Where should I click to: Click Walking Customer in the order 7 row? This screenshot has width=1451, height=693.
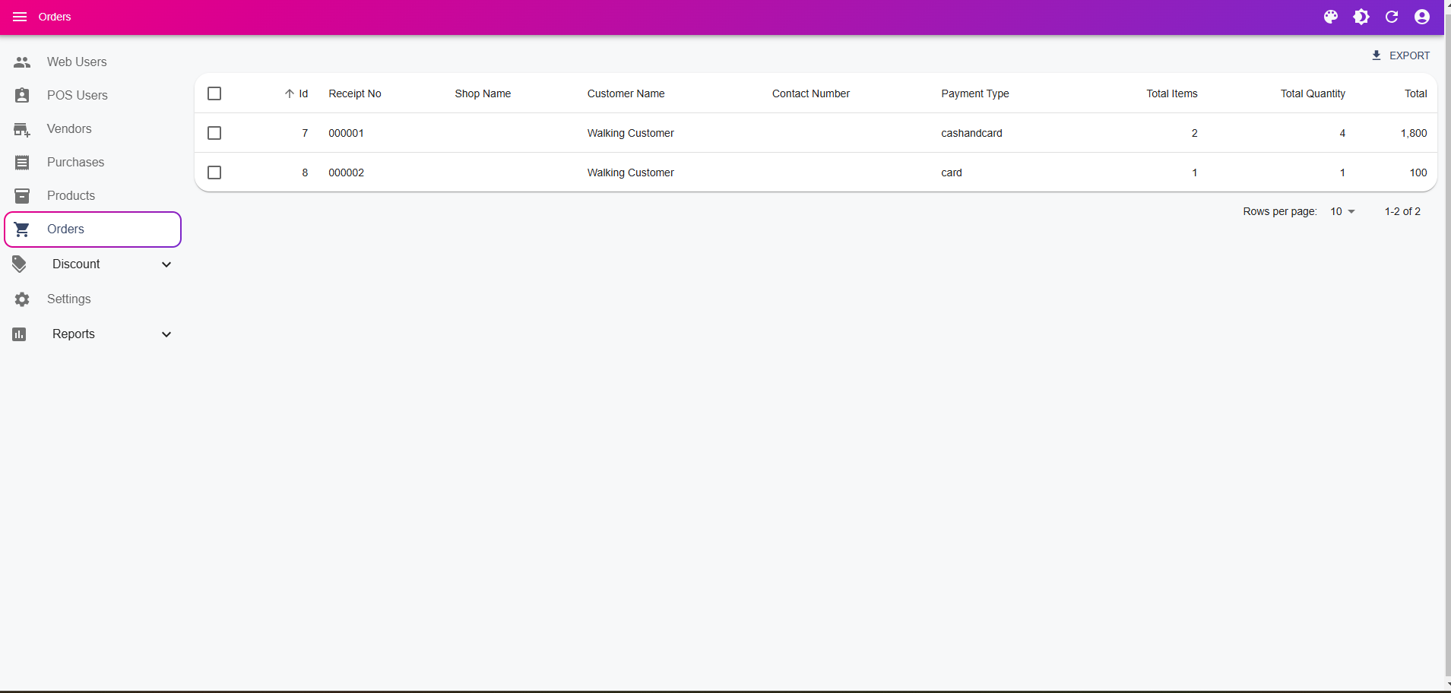click(630, 133)
